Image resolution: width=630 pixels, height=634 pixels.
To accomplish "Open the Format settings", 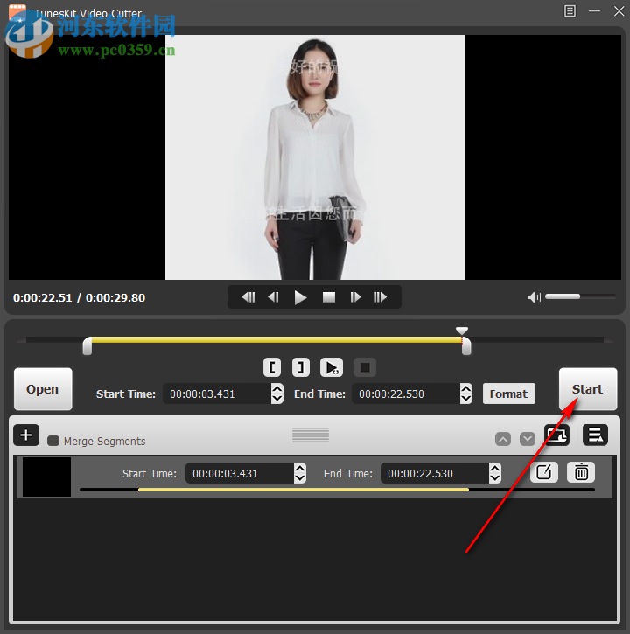I will 508,394.
